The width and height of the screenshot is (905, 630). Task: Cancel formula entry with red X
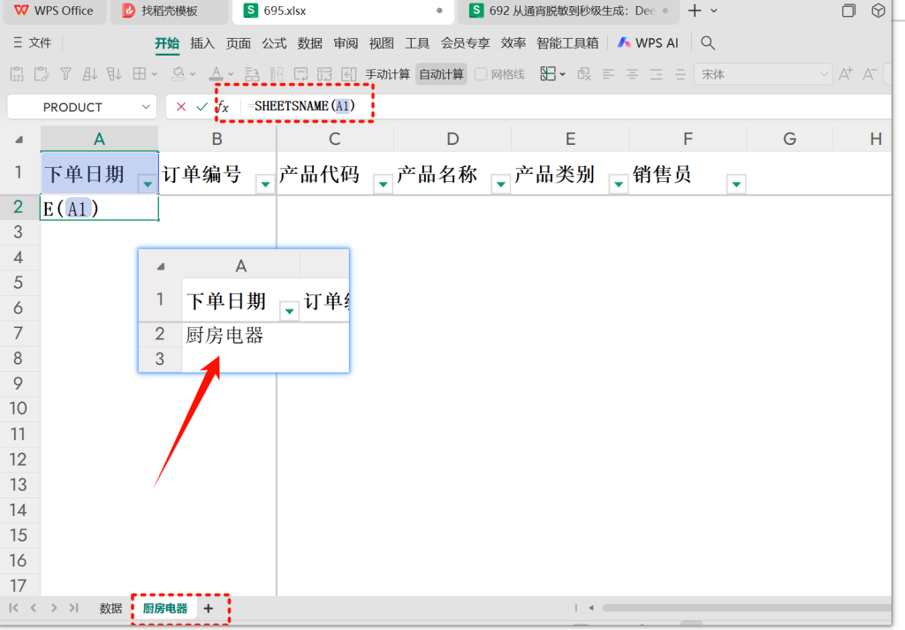coord(181,107)
